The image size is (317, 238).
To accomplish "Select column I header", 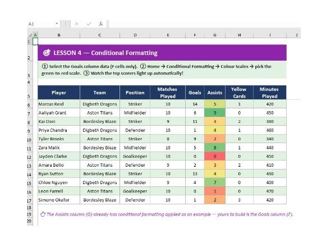I will coord(270,35).
